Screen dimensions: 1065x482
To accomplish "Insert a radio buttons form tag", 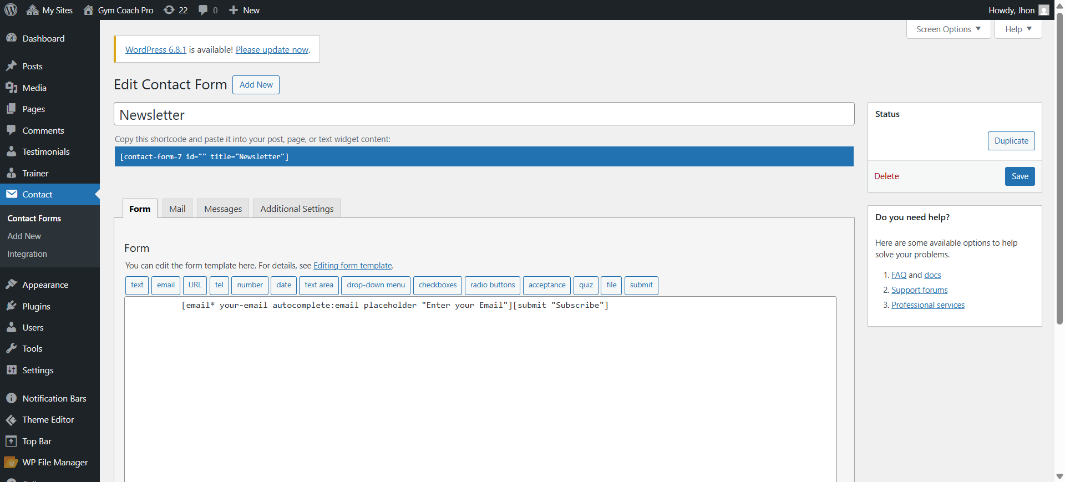I will 493,285.
